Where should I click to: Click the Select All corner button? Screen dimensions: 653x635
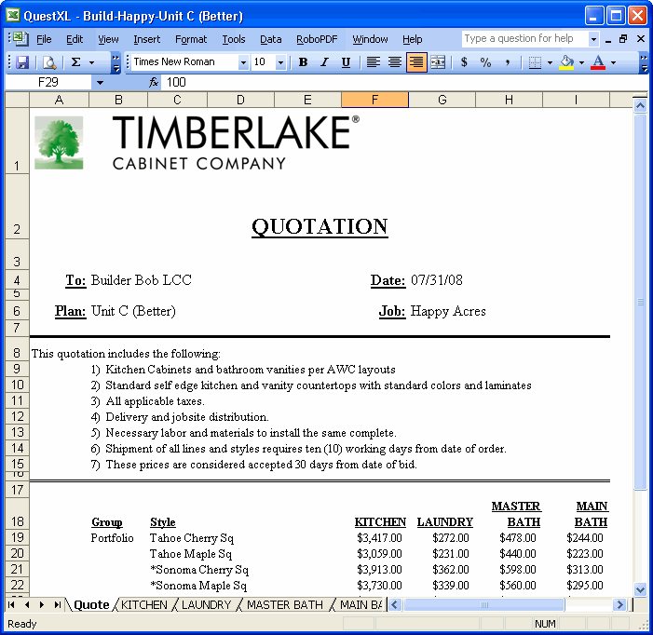[x=17, y=100]
